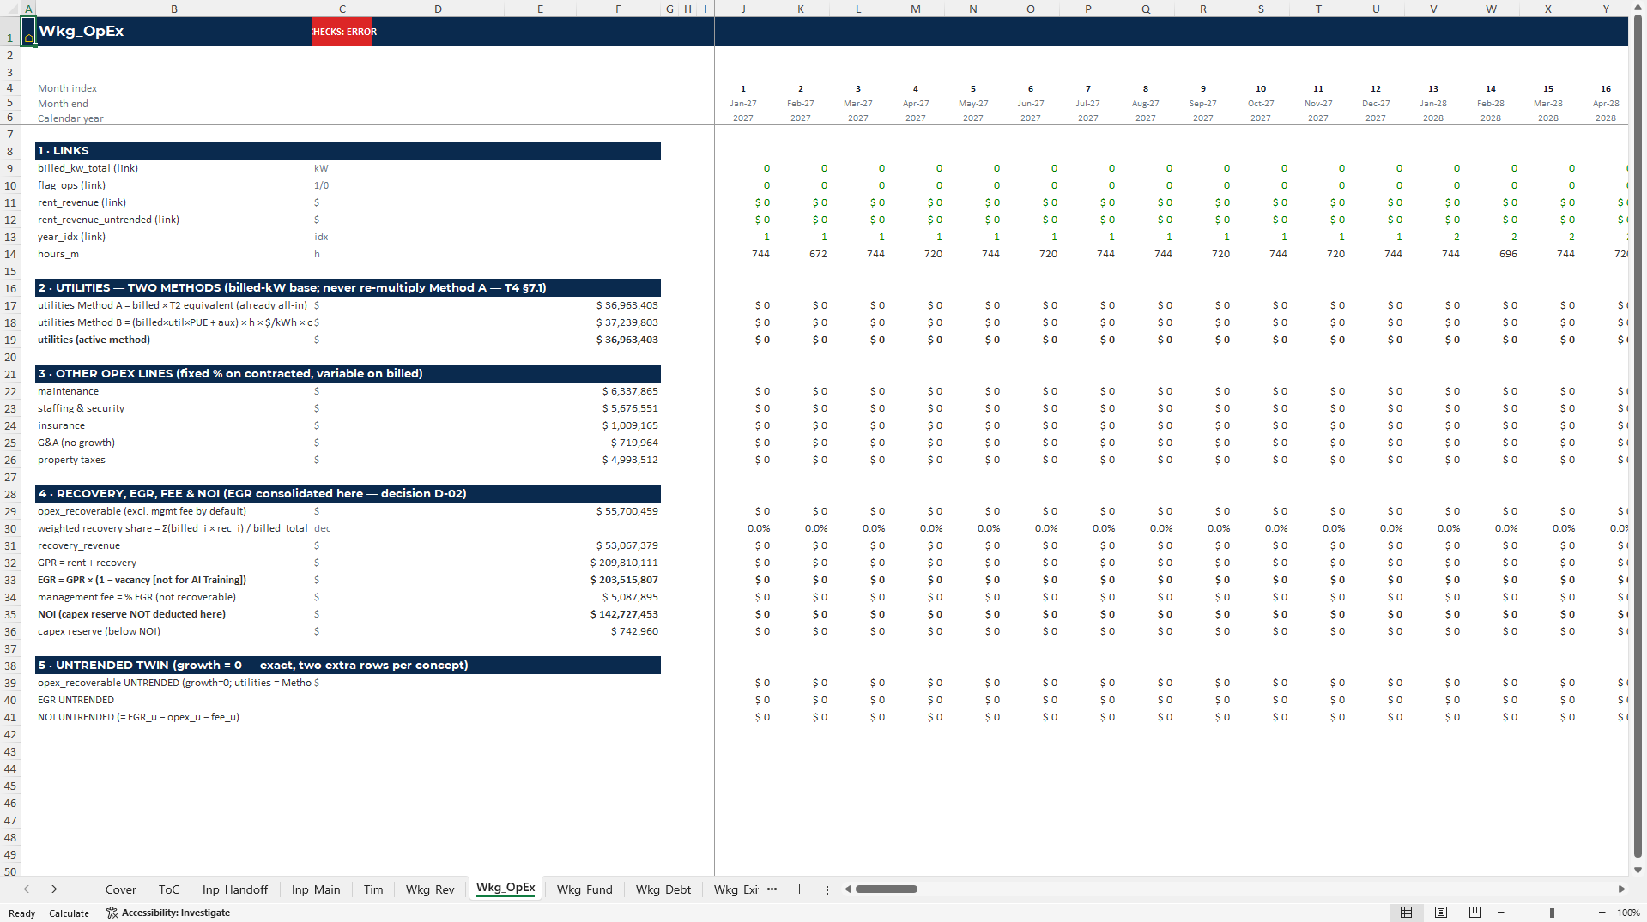Click Accessibility: Investigate text

click(176, 913)
